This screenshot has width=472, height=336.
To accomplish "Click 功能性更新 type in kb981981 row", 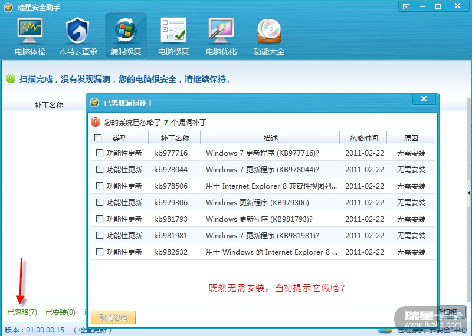I will click(x=124, y=235).
